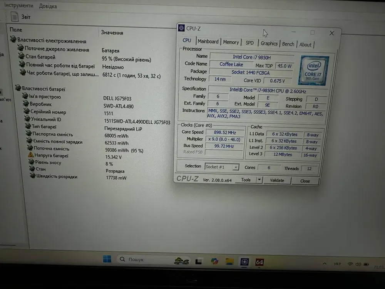The image size is (385, 289).
Task: Click the Звіт report icon in toolbar
Action: [x=15, y=16]
